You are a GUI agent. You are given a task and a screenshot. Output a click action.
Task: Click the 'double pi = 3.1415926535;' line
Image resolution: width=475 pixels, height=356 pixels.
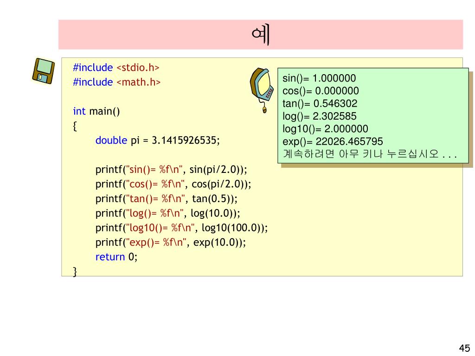tap(158, 140)
